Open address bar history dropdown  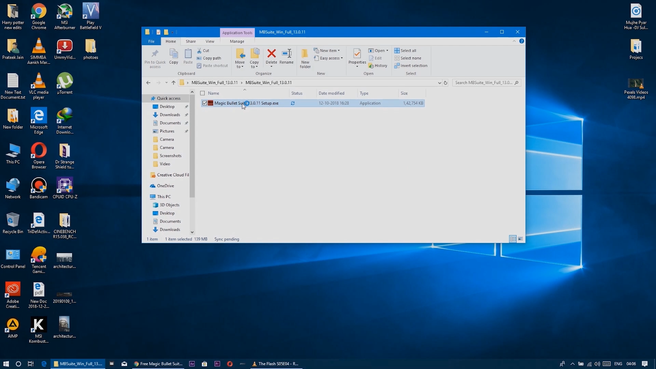pos(440,83)
